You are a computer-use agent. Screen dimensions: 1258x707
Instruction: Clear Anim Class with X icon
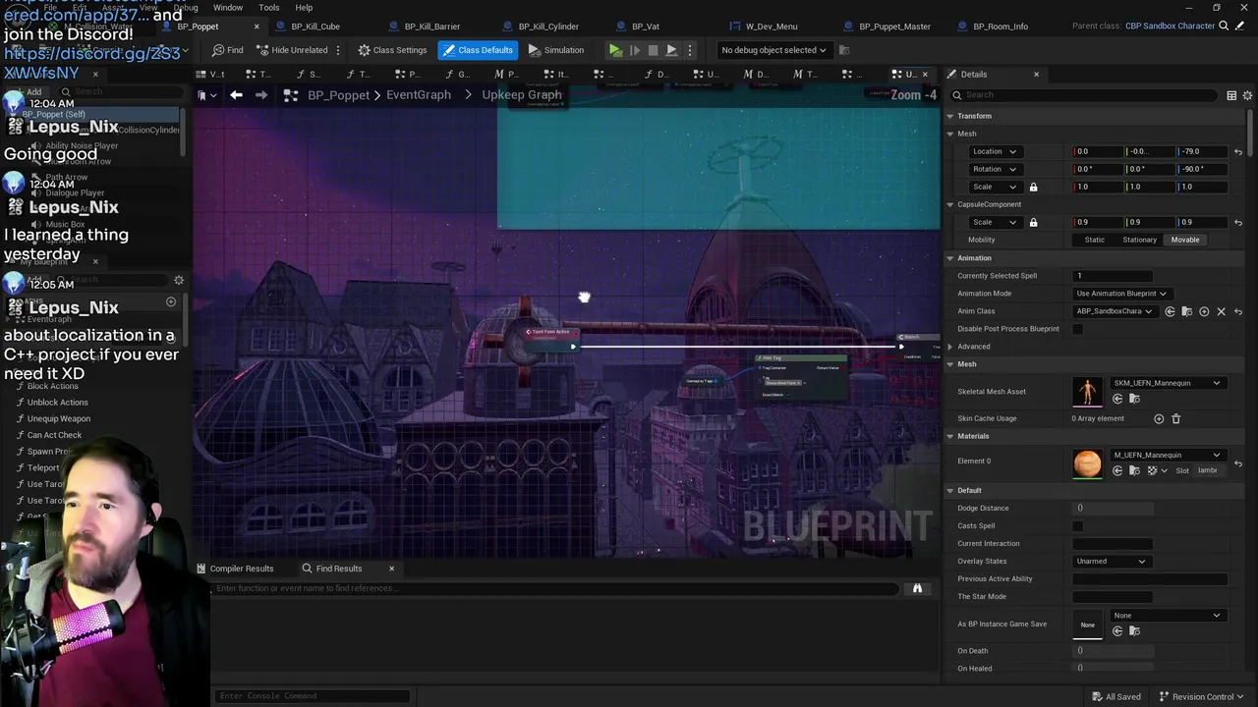click(x=1222, y=311)
